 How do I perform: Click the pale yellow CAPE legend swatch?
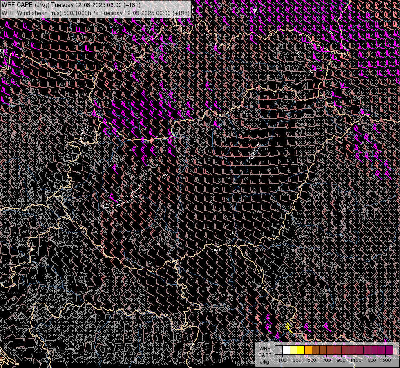click(294, 350)
